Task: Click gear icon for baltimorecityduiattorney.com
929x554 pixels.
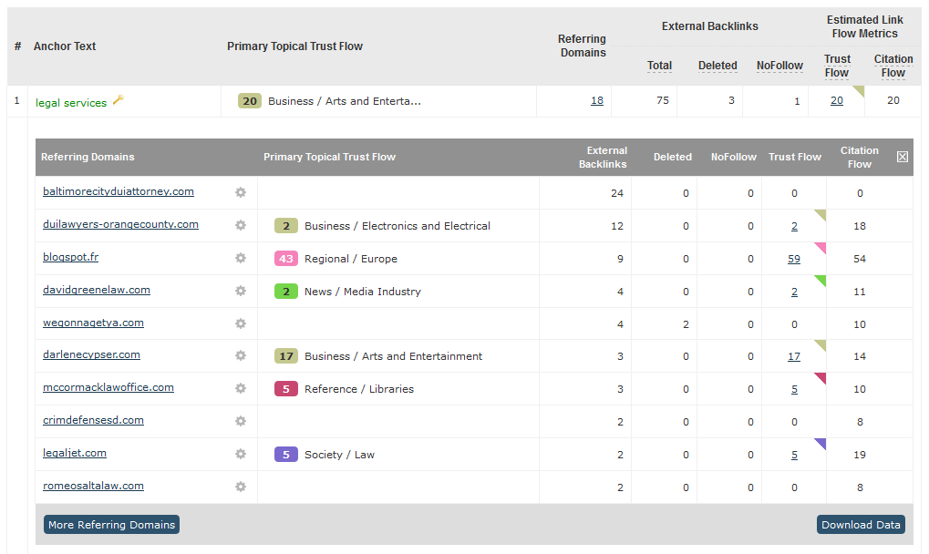Action: click(x=241, y=192)
